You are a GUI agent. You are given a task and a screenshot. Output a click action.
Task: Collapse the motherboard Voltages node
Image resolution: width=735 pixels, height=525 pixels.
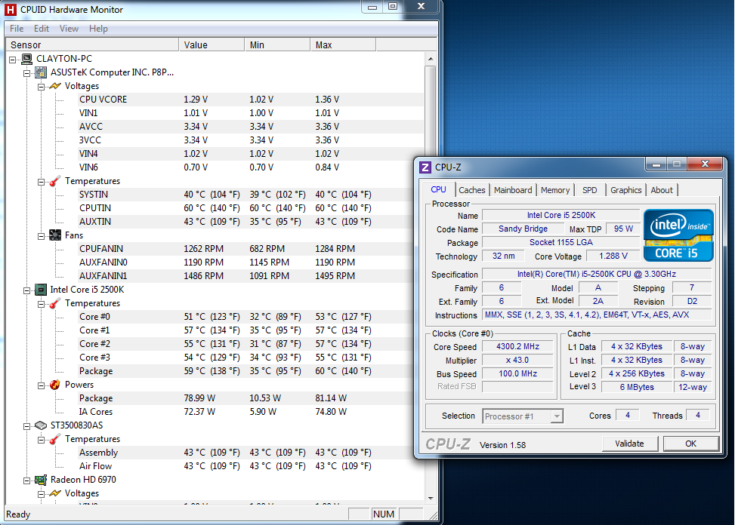pyautogui.click(x=41, y=87)
